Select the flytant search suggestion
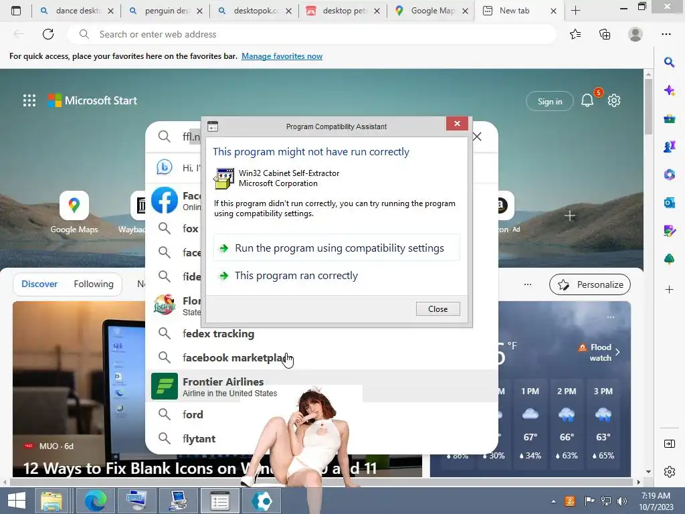This screenshot has width=685, height=514. tap(323, 438)
